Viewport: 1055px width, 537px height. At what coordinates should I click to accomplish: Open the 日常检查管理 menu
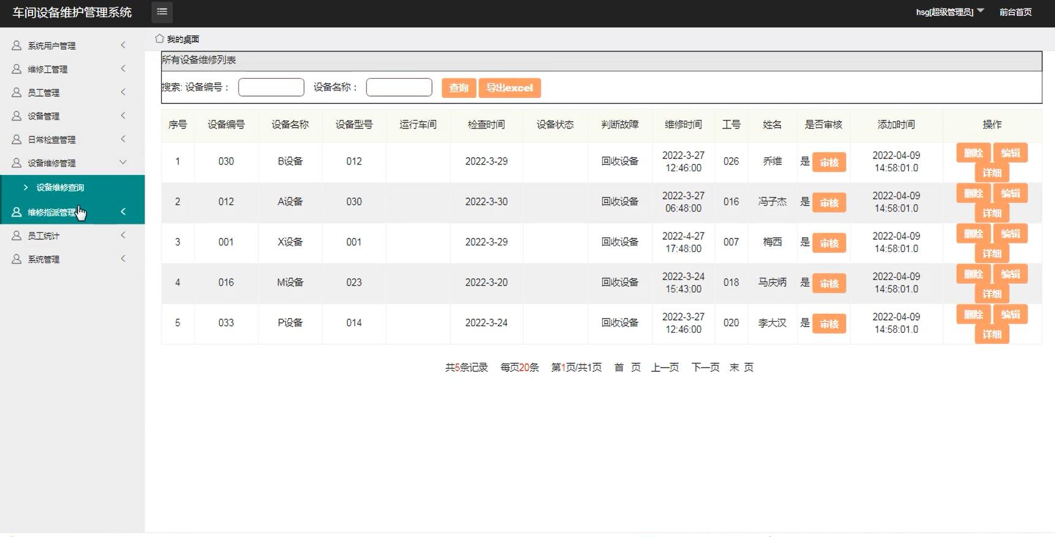tap(72, 139)
